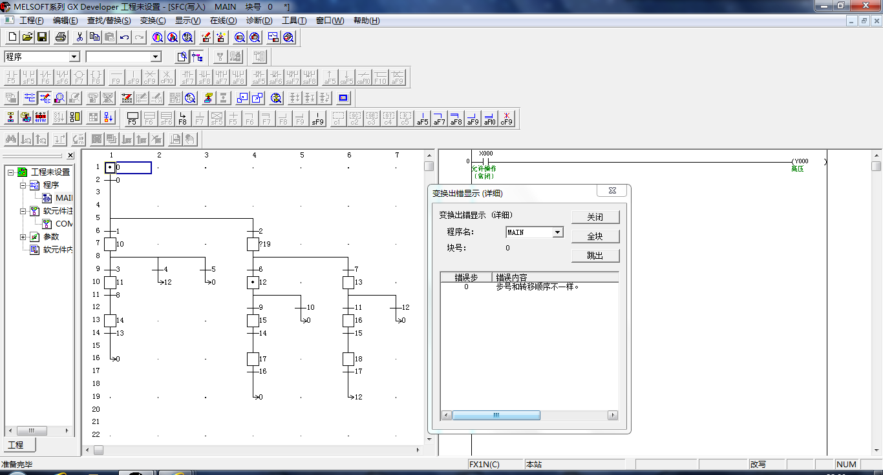Open the 在线(O) menu
This screenshot has height=475, width=883.
(x=223, y=21)
